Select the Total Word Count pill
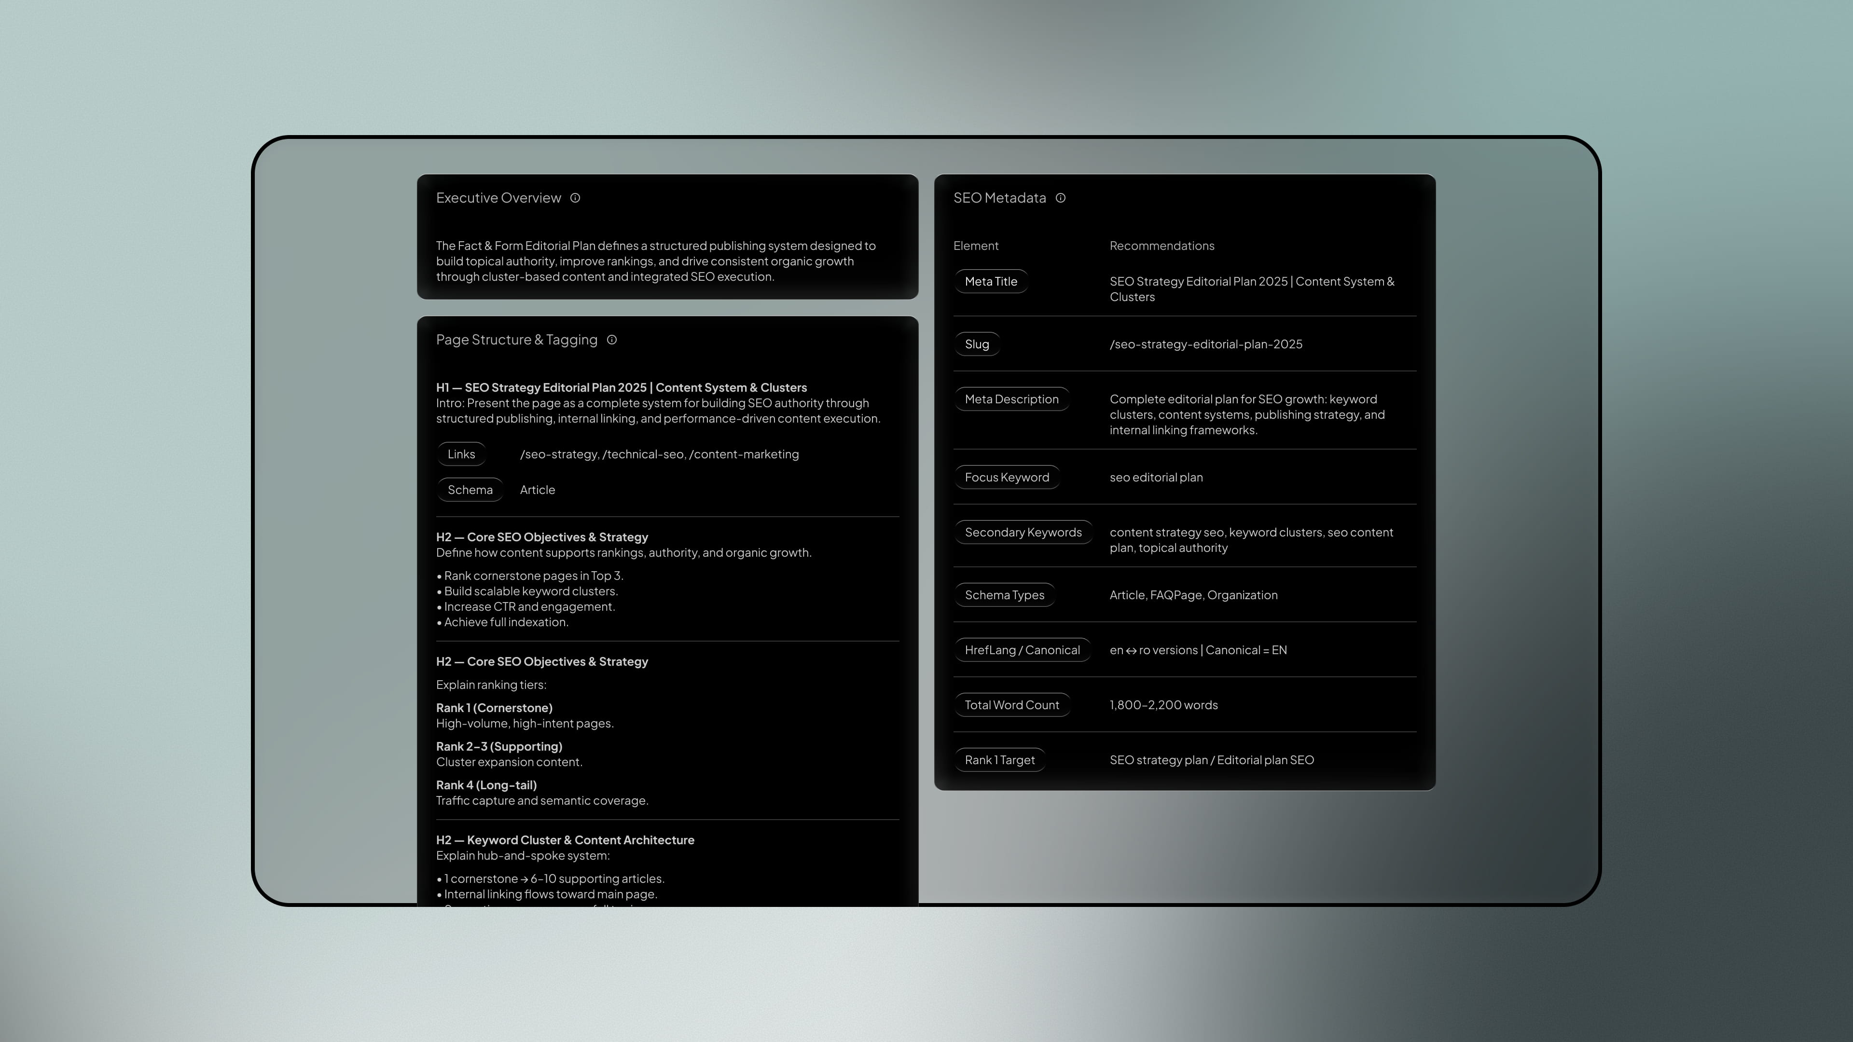Viewport: 1853px width, 1042px height. click(1011, 705)
